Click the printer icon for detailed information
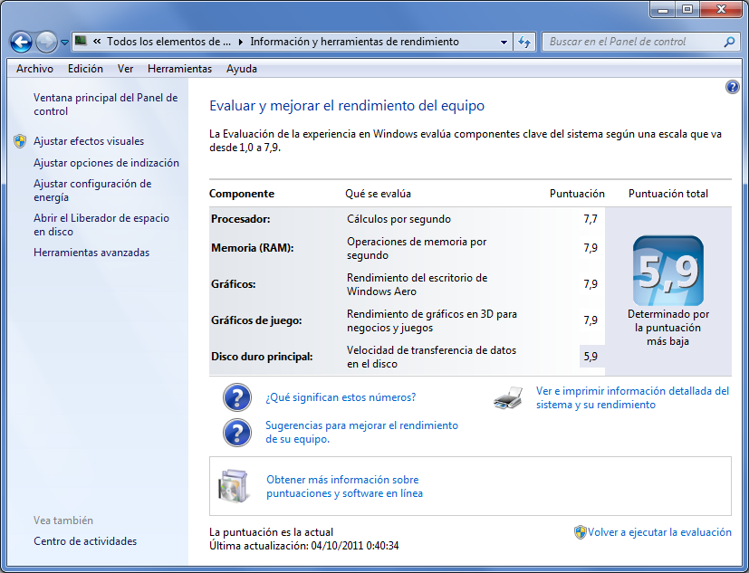 point(508,397)
